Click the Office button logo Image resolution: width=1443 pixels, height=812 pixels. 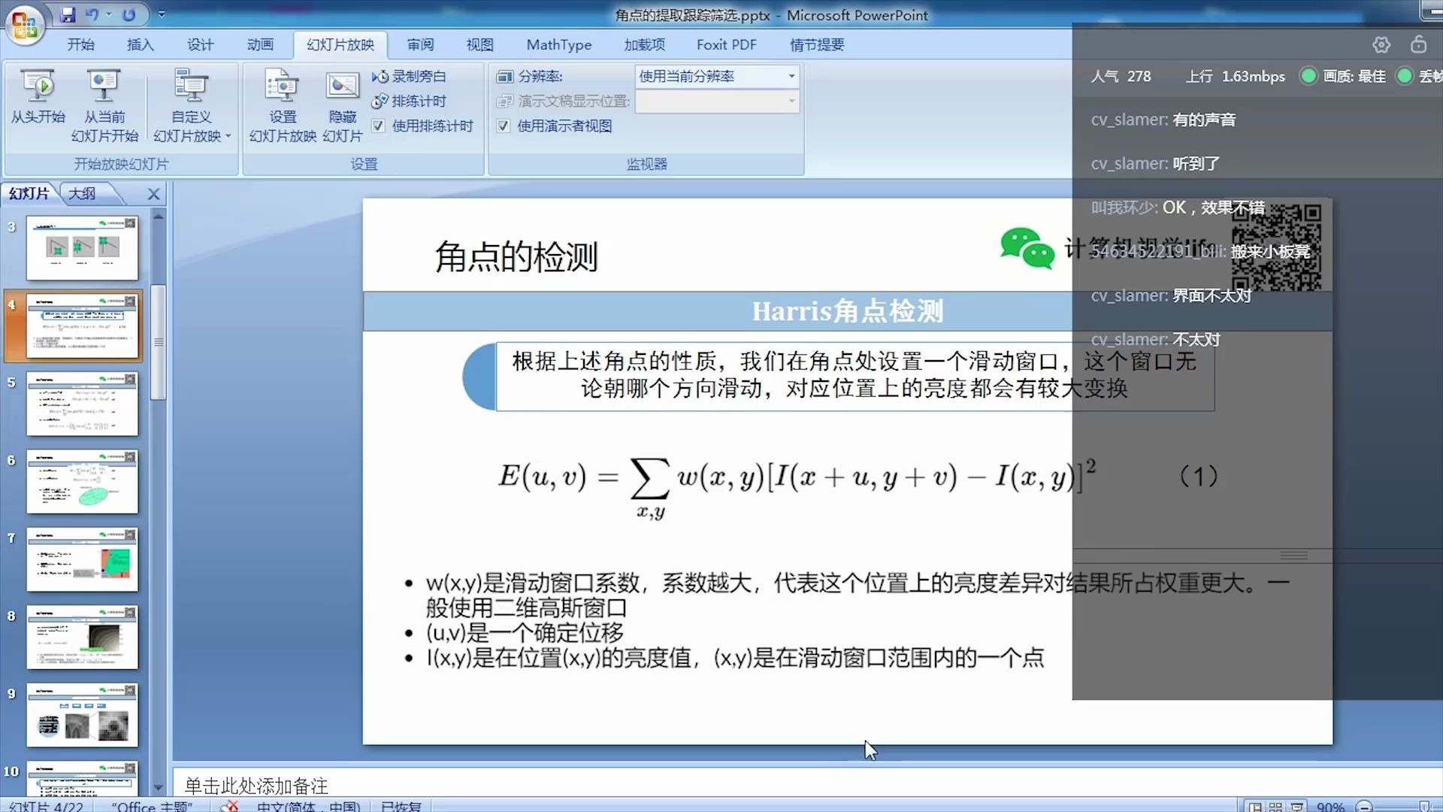tap(25, 25)
